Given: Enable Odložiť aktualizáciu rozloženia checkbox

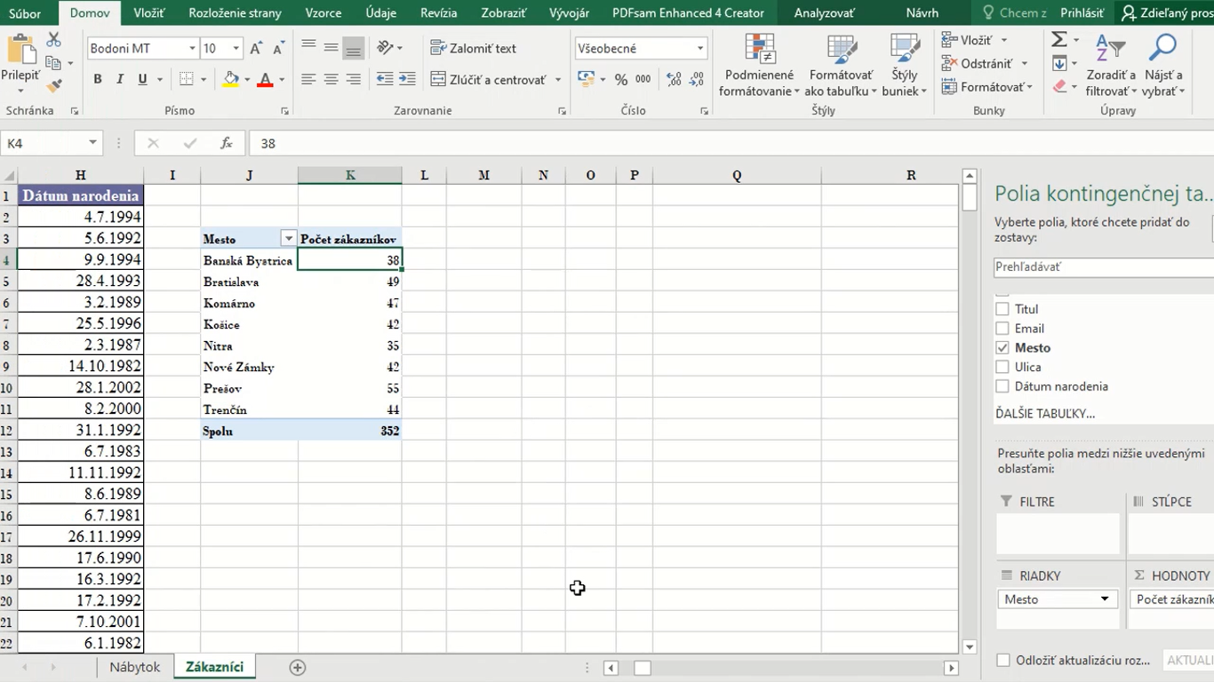Looking at the screenshot, I should pos(1003,660).
